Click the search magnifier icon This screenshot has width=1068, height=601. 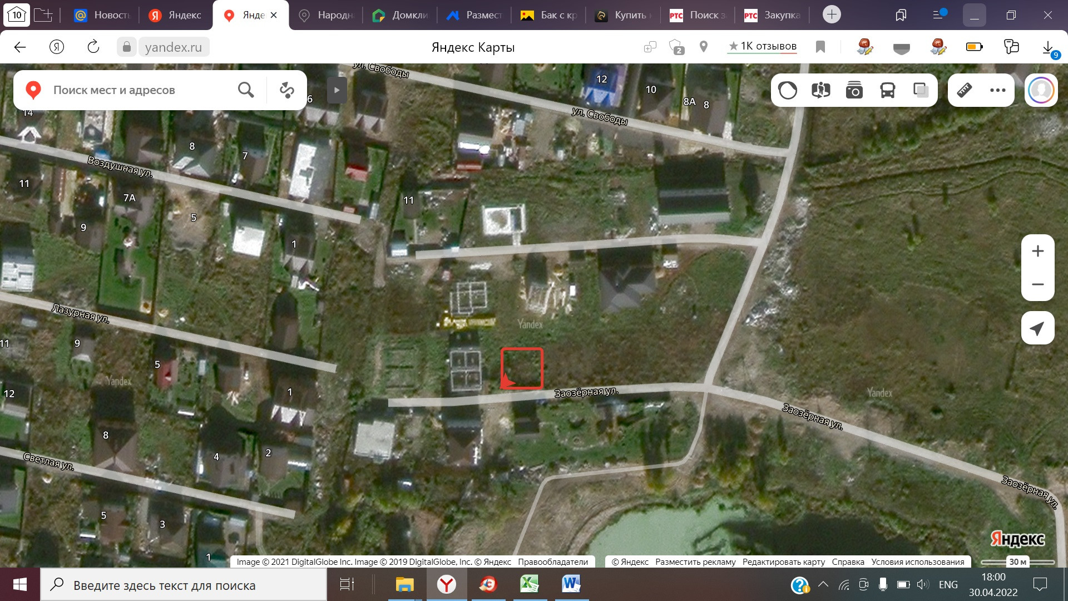pos(246,90)
